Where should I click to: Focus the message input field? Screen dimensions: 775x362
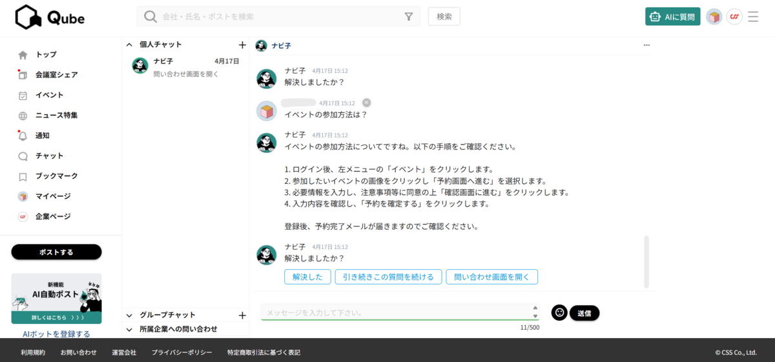tap(395, 312)
